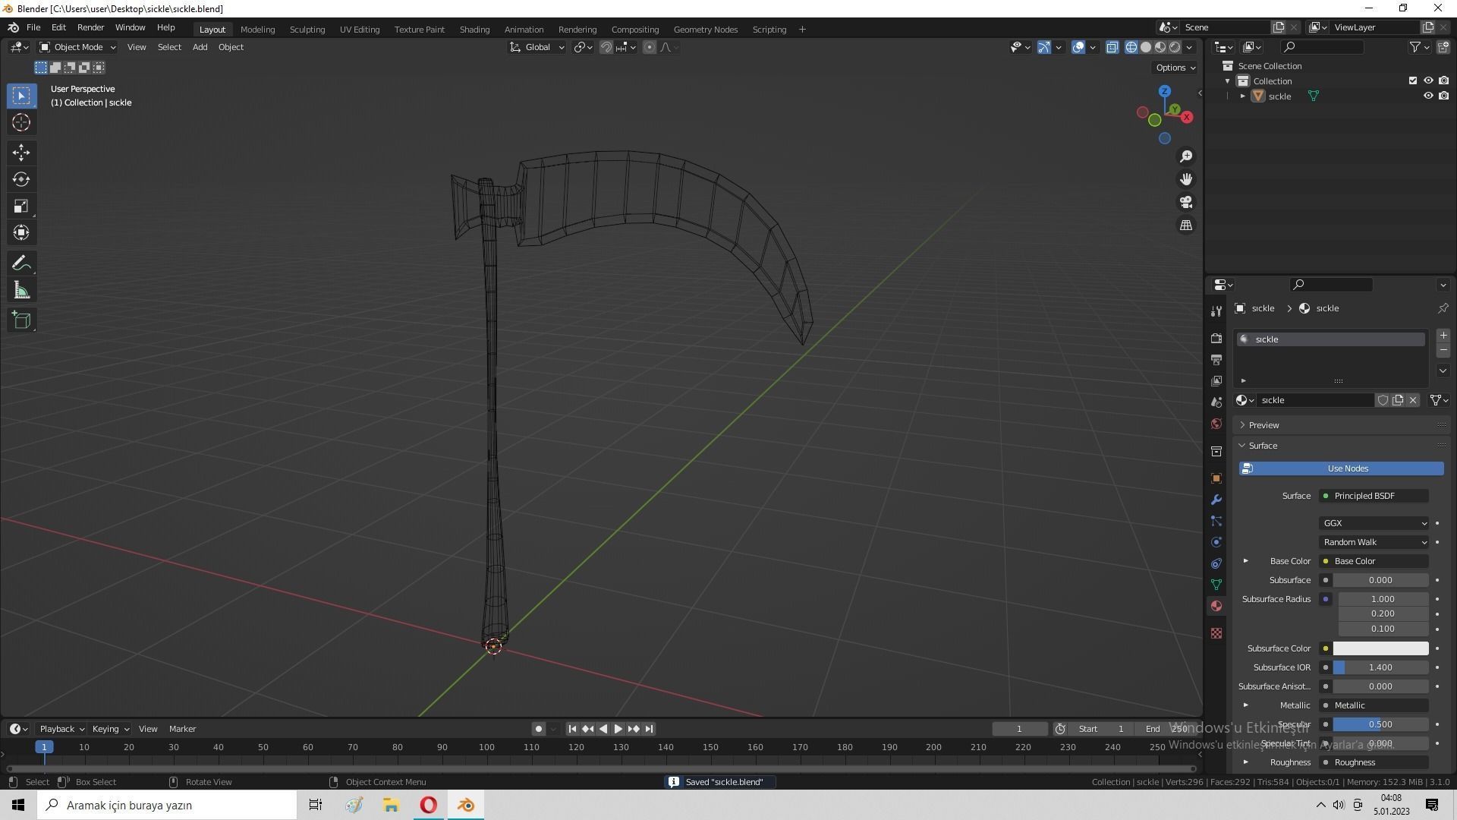Click the zoom view magnifier icon

click(1186, 156)
